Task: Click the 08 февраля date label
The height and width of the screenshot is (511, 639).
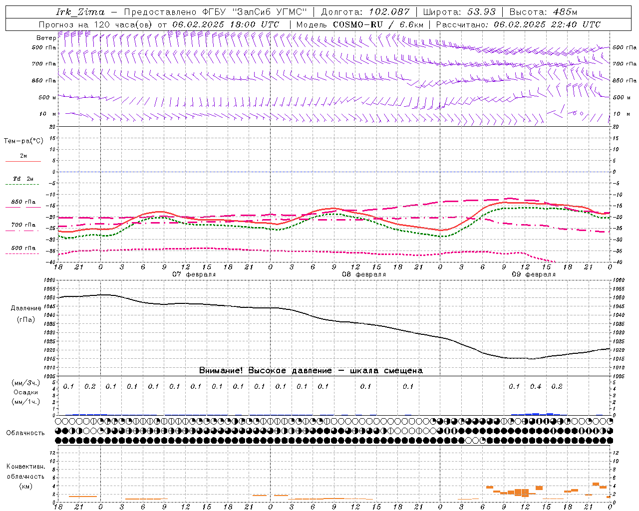Action: point(364,274)
